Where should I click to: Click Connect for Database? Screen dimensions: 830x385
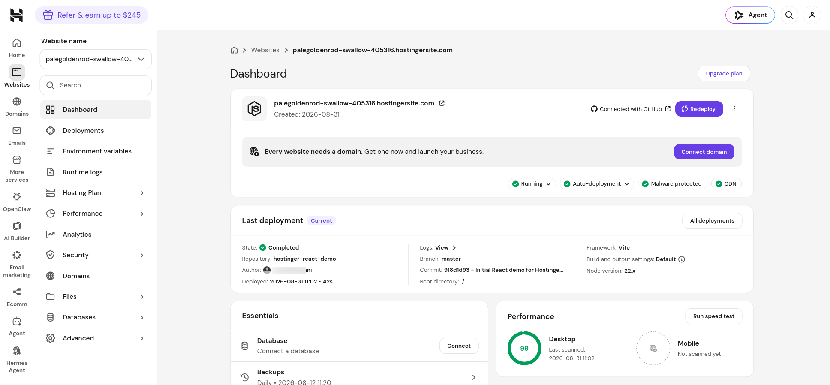pyautogui.click(x=459, y=346)
